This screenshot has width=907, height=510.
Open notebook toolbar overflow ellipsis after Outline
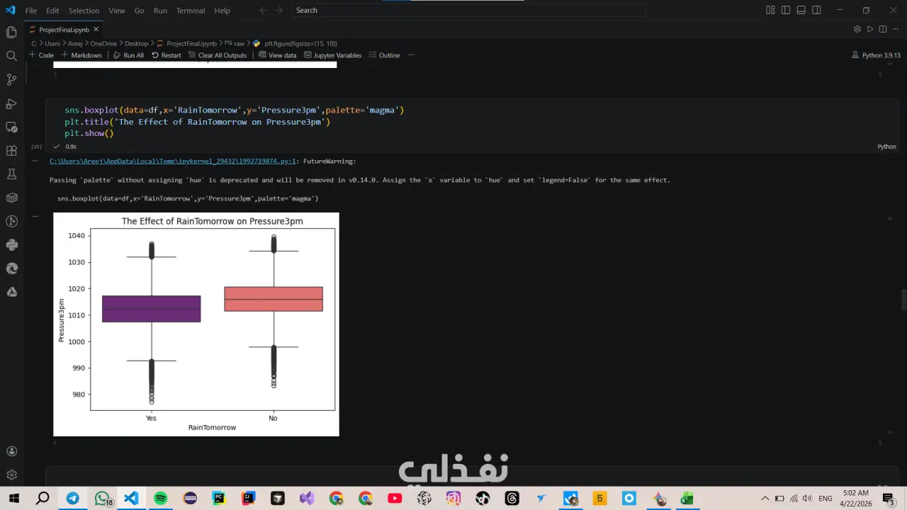coord(411,55)
